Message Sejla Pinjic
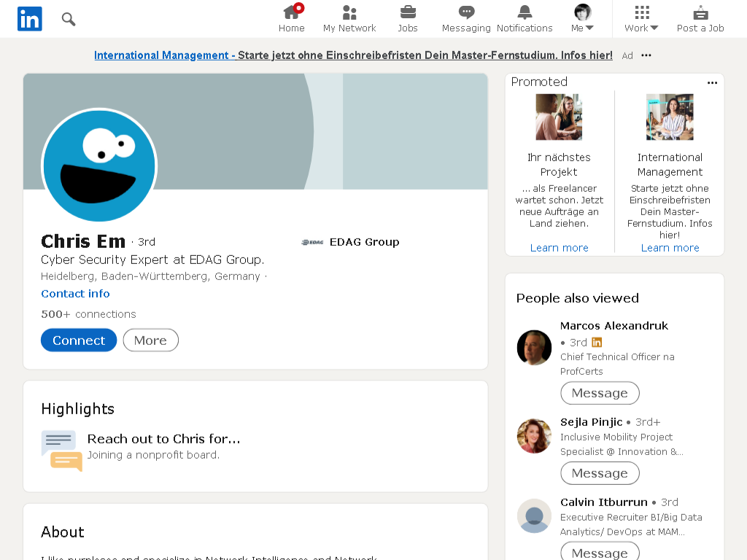This screenshot has height=560, width=747. click(600, 473)
